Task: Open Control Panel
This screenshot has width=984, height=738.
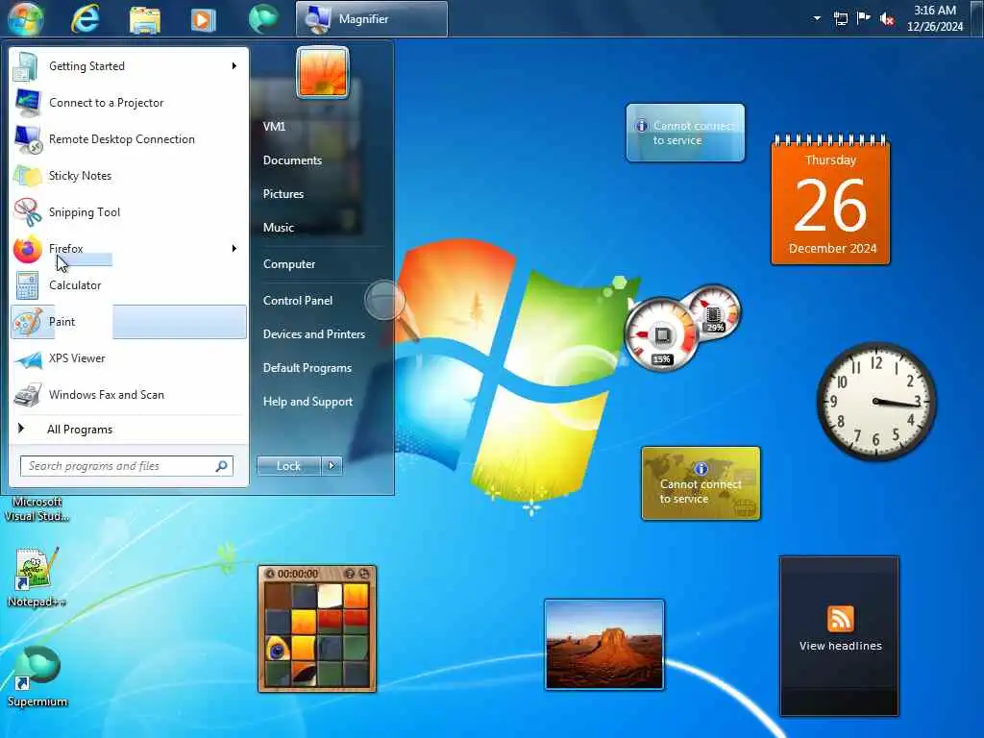Action: 298,301
